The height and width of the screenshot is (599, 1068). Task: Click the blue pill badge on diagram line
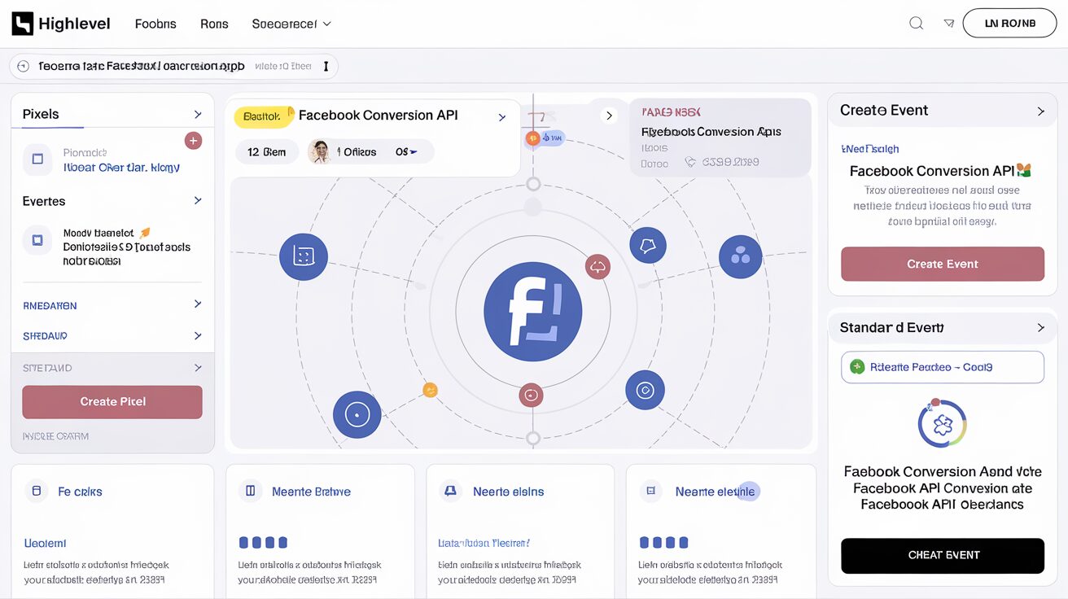[x=554, y=138]
